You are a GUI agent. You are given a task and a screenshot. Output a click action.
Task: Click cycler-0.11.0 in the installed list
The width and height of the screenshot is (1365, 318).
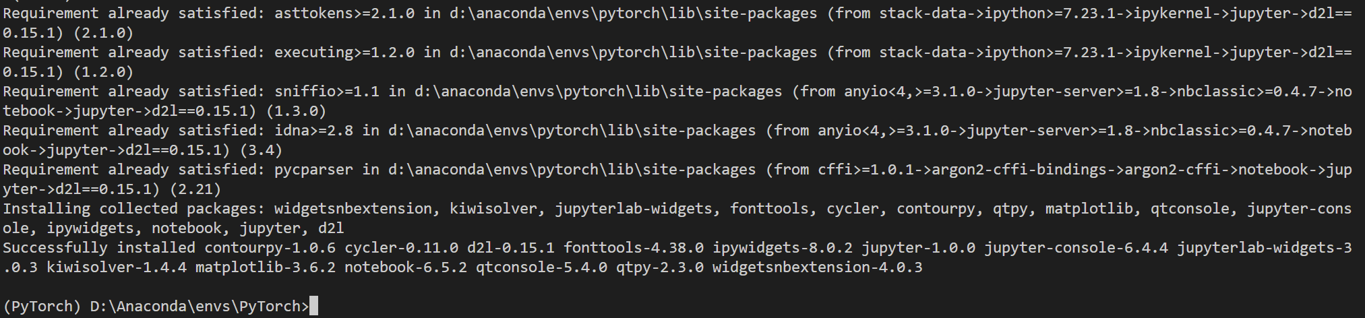pyautogui.click(x=402, y=248)
